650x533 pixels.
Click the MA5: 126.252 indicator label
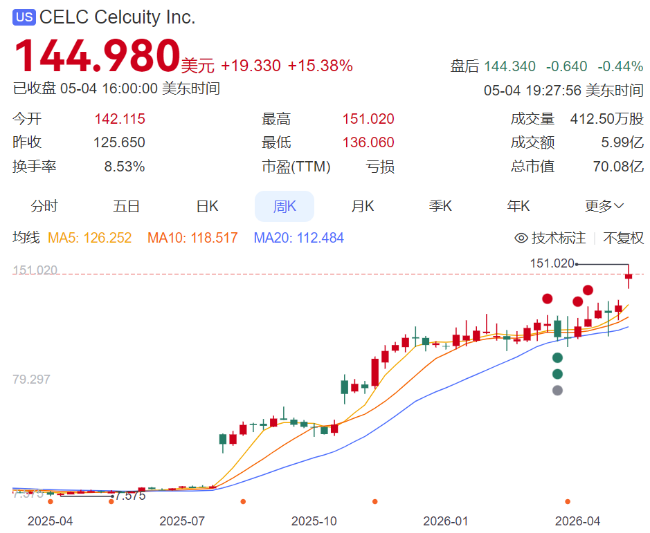click(89, 238)
